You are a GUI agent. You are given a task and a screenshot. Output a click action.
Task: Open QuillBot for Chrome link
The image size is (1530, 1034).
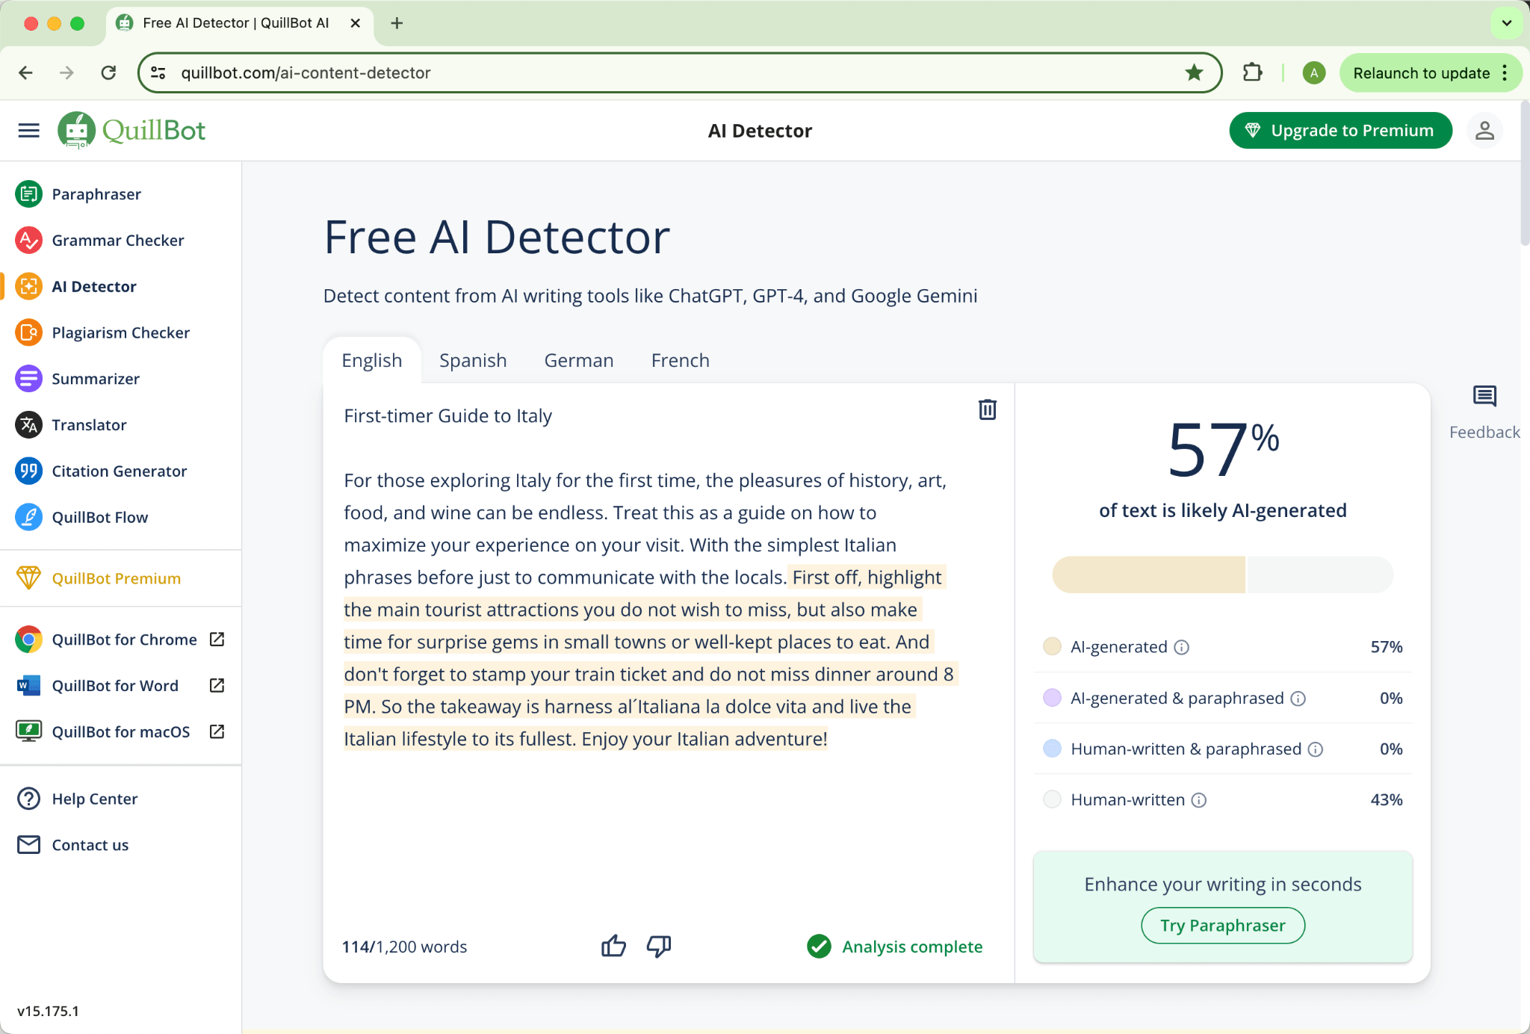[x=120, y=640]
